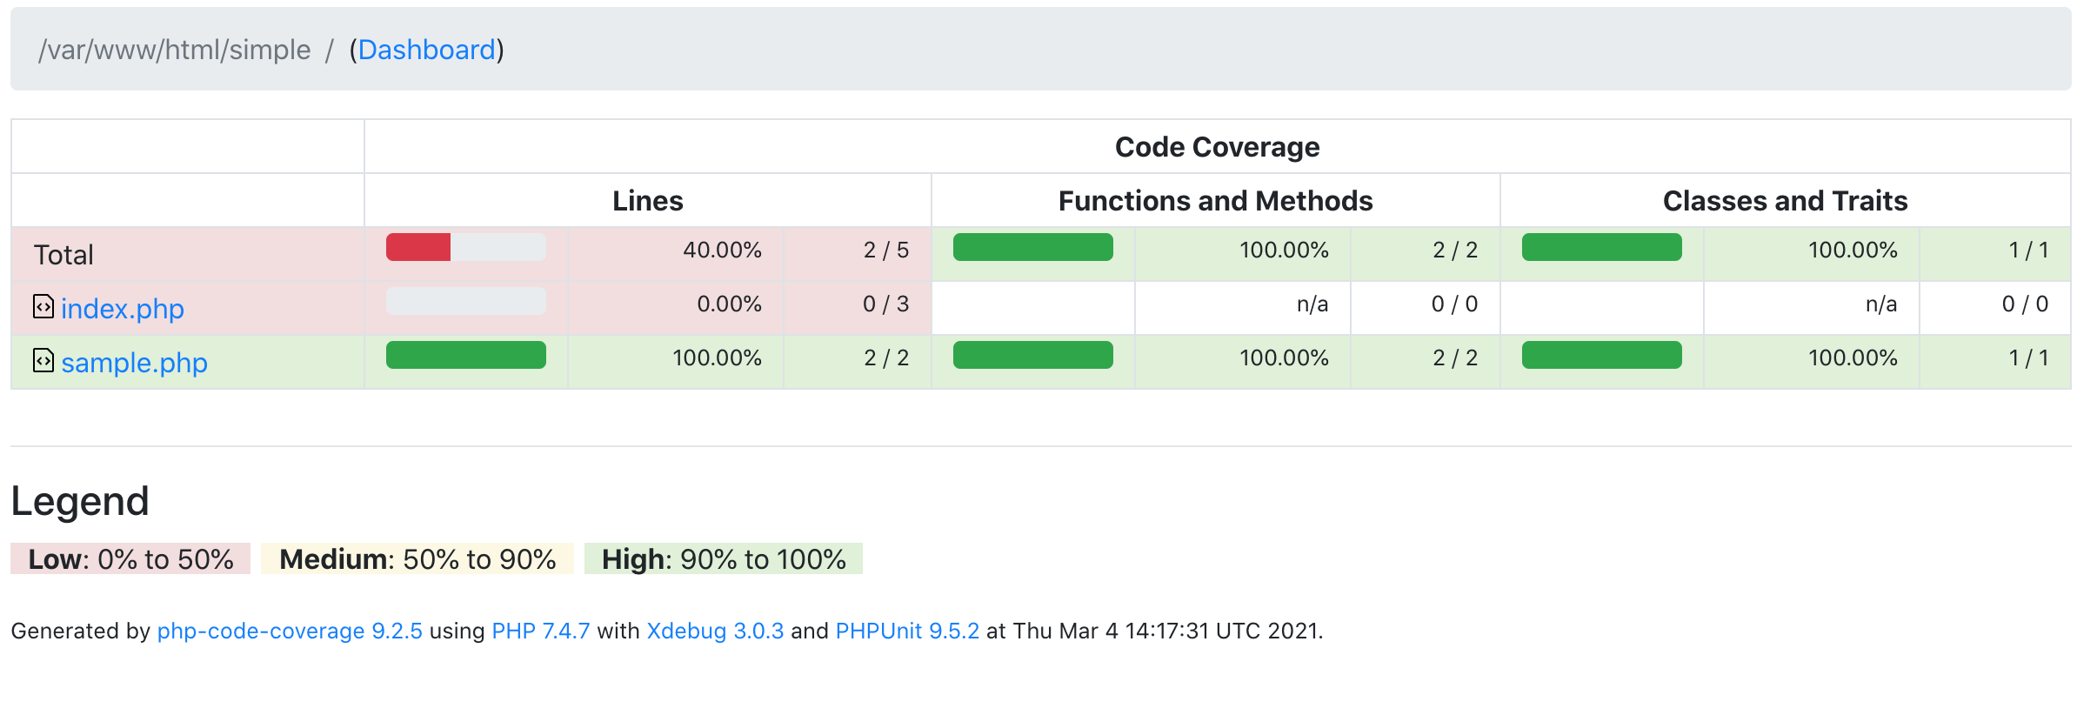Click the empty index.php lines coverage bar
This screenshot has height=715, width=2077.
pyautogui.click(x=466, y=302)
